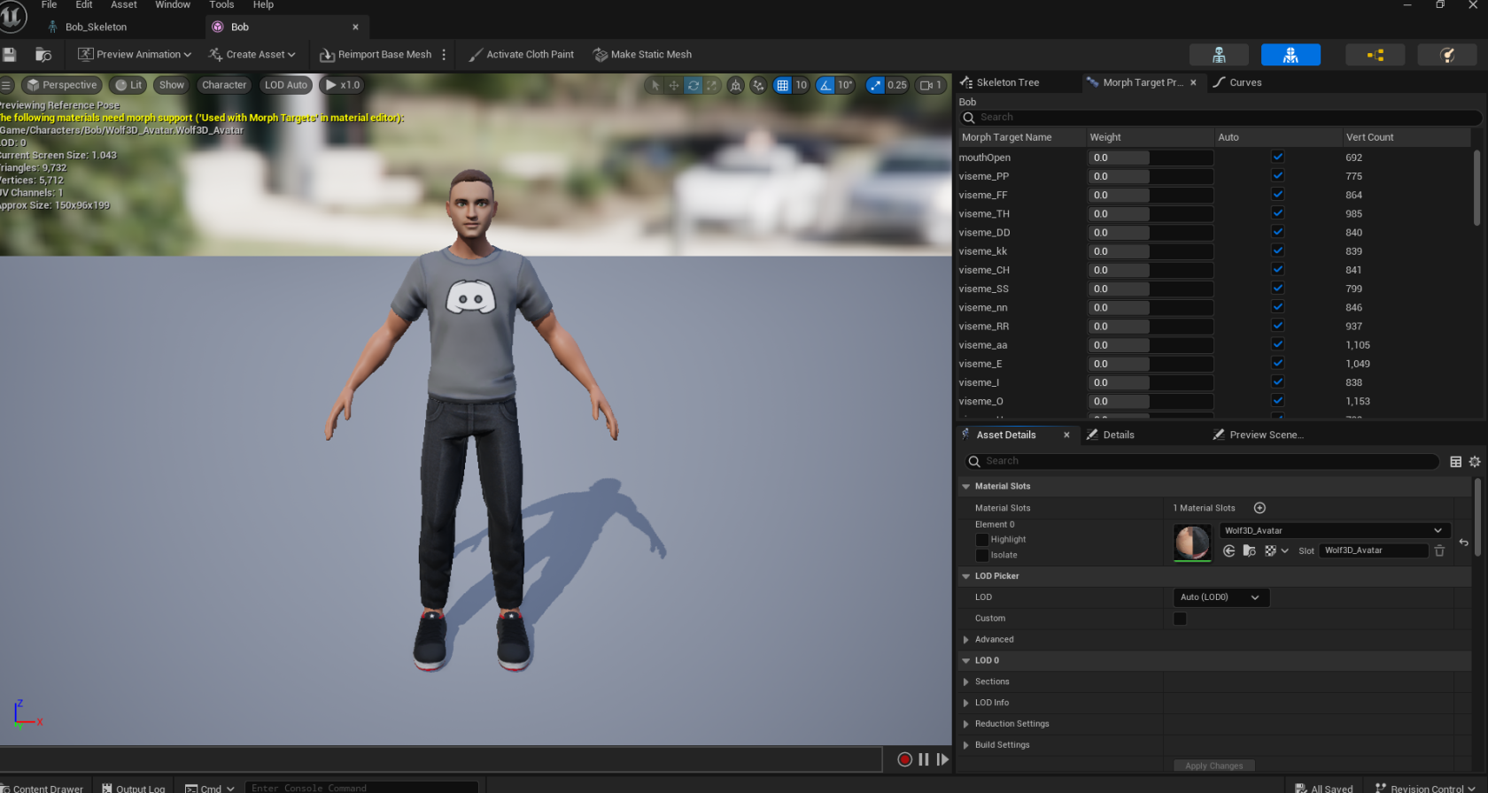Image resolution: width=1488 pixels, height=793 pixels.
Task: Expand the Advanced section
Action: click(966, 640)
